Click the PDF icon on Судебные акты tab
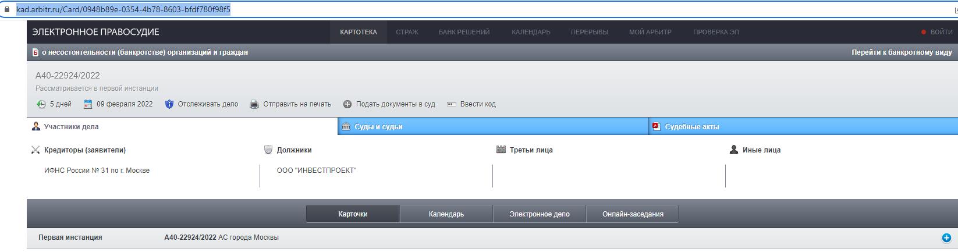The image size is (958, 252). [x=655, y=126]
